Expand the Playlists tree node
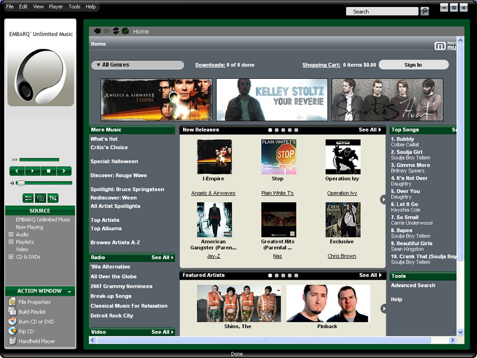Screen dimensions: 477x358 [x=11, y=242]
